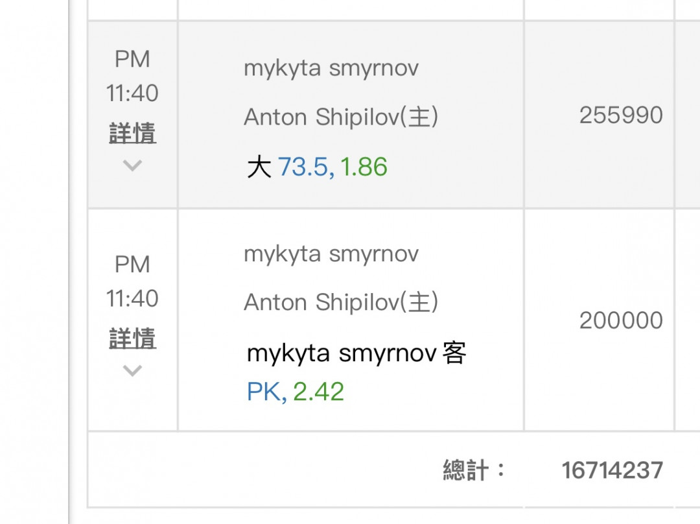
Task: Click Anton Shipilov(主) in the 200000 row
Action: point(341,302)
